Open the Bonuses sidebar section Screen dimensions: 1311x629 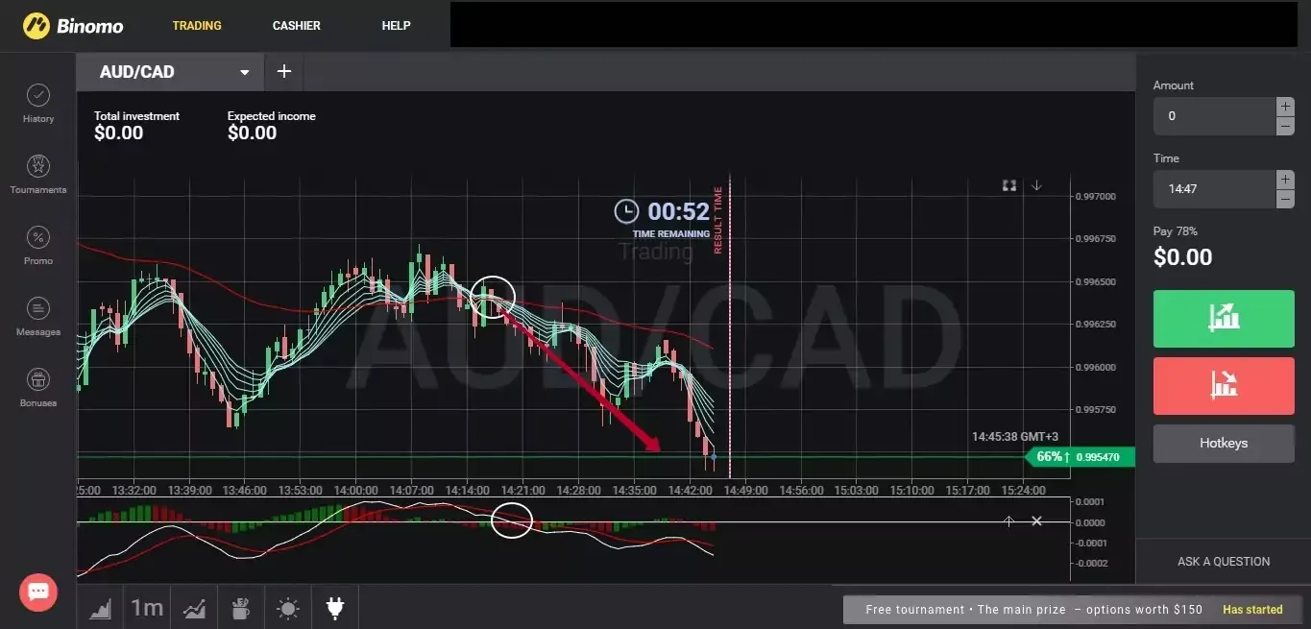point(38,388)
